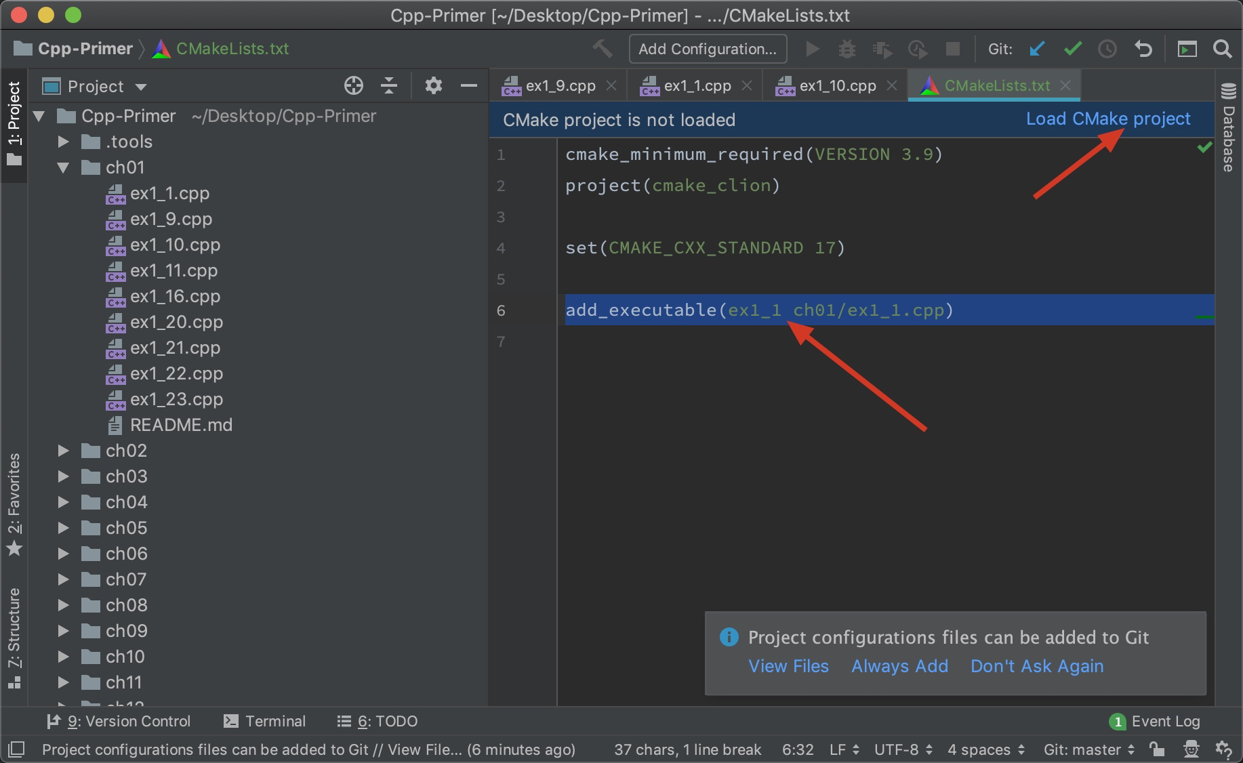Open Add Configuration dropdown
Screen dimensions: 1243x763
coord(708,49)
